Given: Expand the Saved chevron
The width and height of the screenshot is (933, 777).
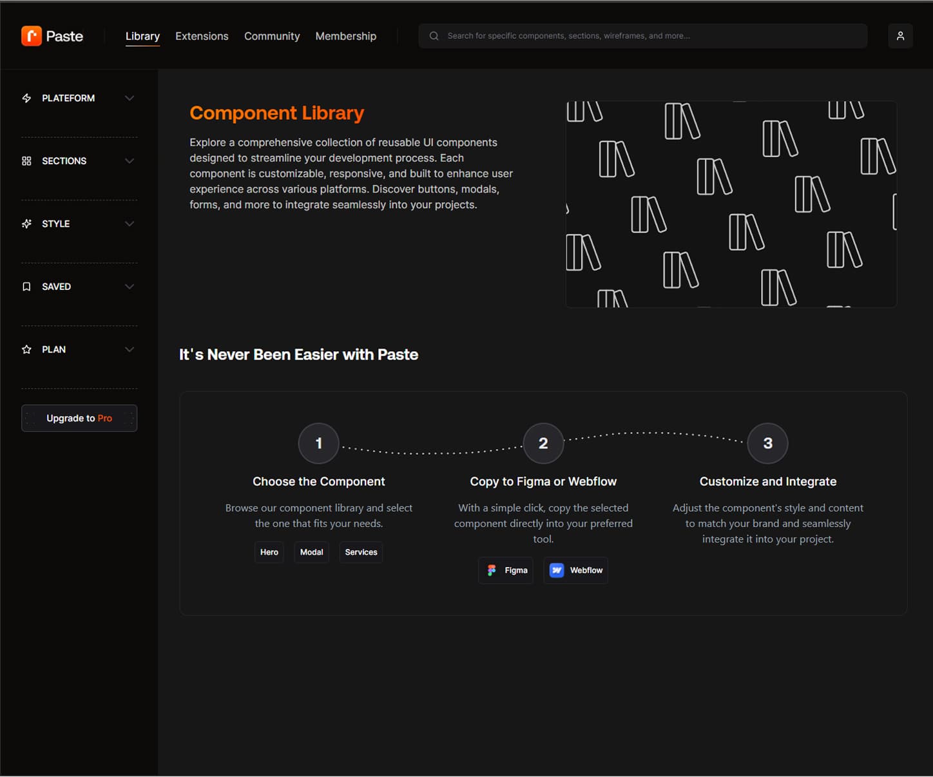Looking at the screenshot, I should (130, 287).
